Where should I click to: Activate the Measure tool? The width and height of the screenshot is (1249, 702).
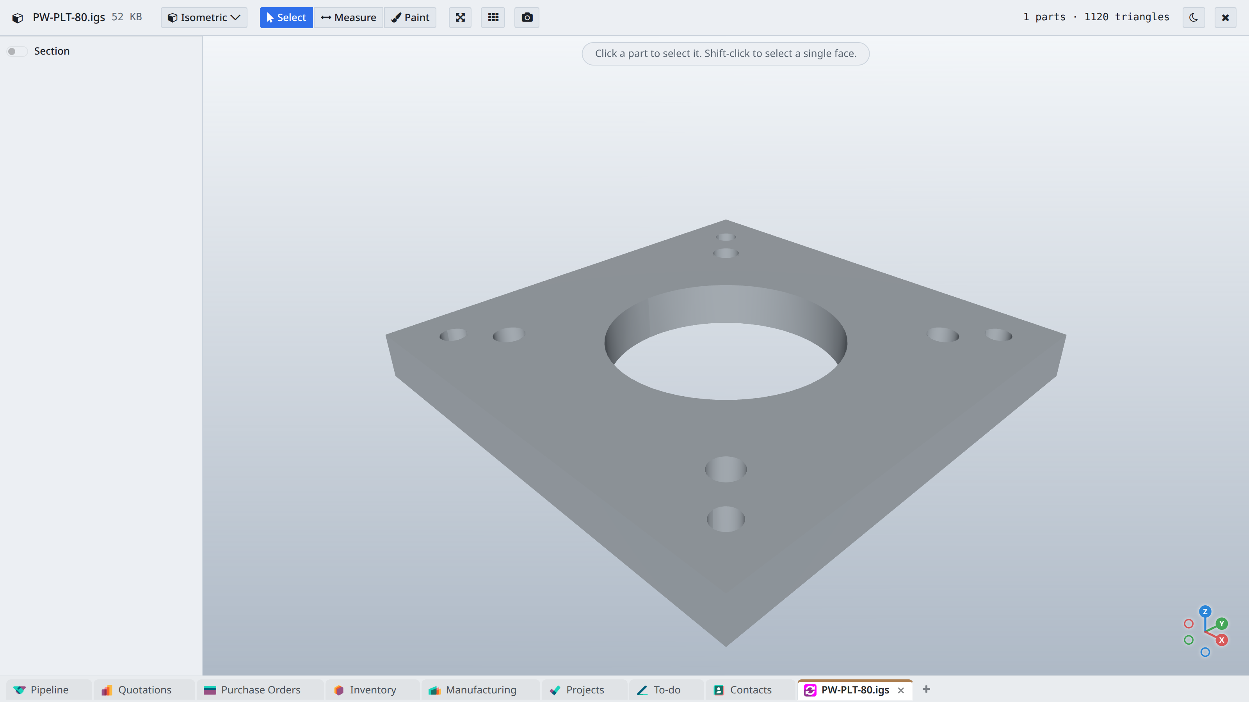click(348, 18)
